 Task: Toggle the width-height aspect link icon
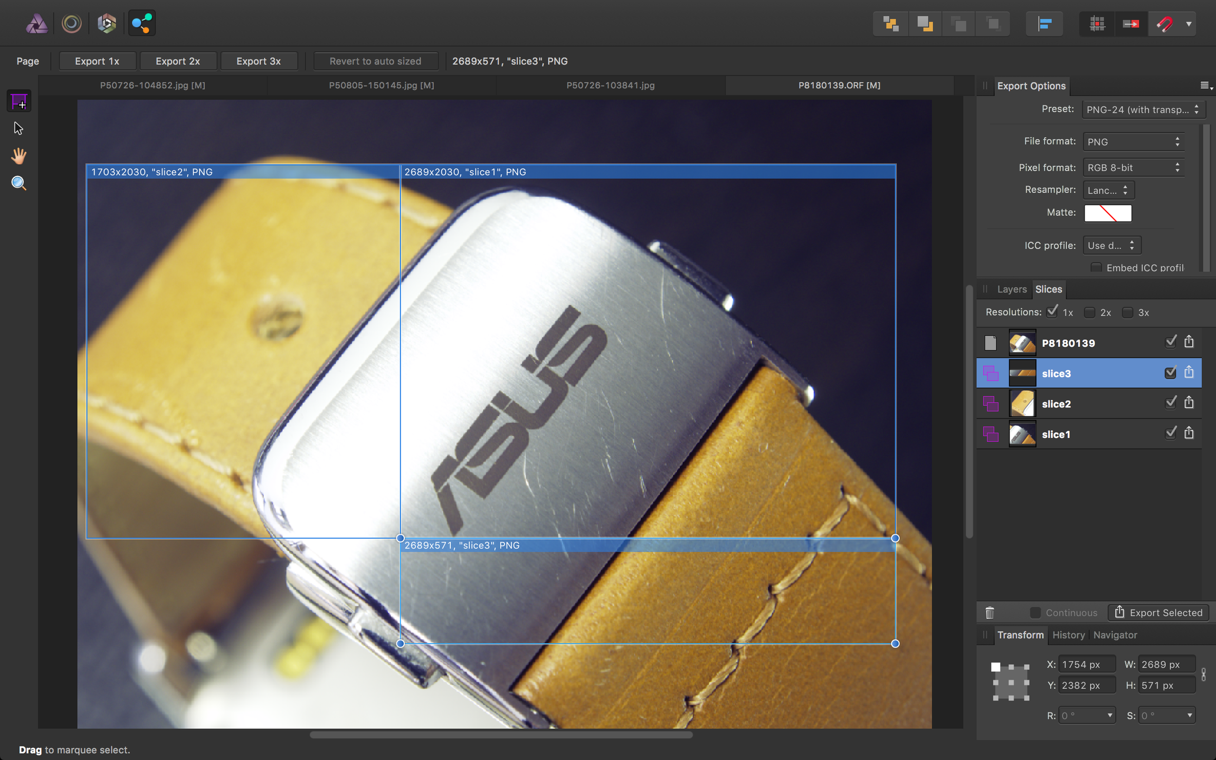pyautogui.click(x=1203, y=674)
